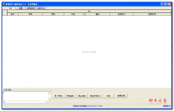174x111 pixels.
Task: Maximize the window
Action: pyautogui.click(x=166, y=4)
